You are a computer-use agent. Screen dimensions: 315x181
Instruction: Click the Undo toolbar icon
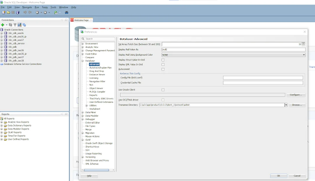tap(25, 13)
